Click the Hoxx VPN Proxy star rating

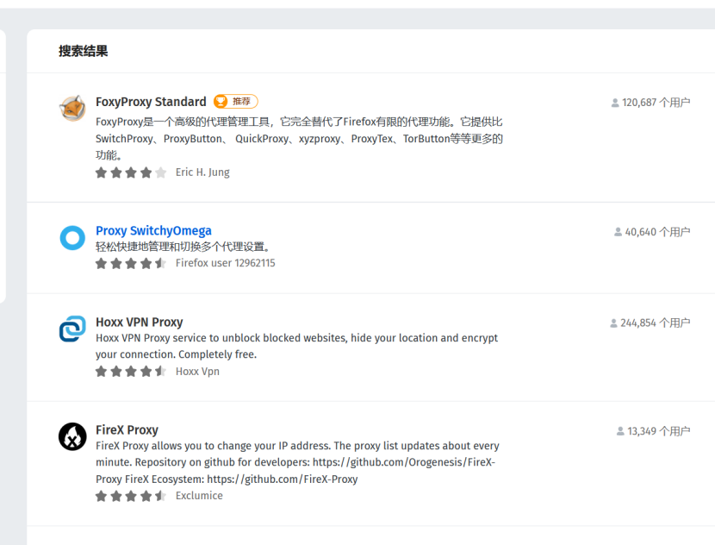131,372
